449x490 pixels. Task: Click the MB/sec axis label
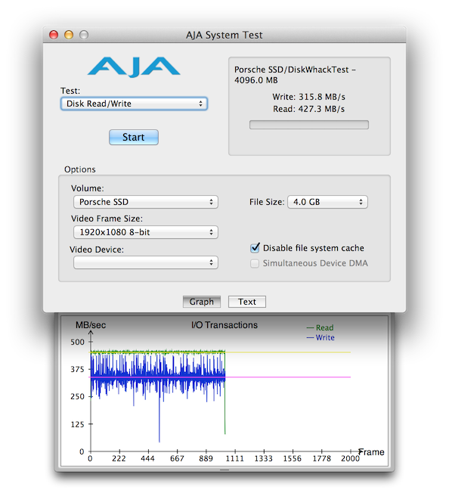(91, 325)
